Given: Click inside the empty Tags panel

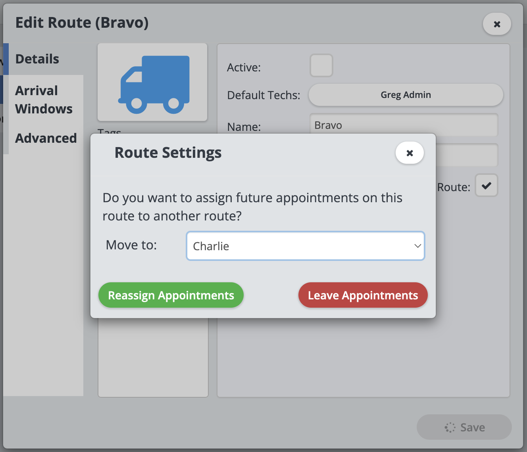Looking at the screenshot, I should (153, 357).
